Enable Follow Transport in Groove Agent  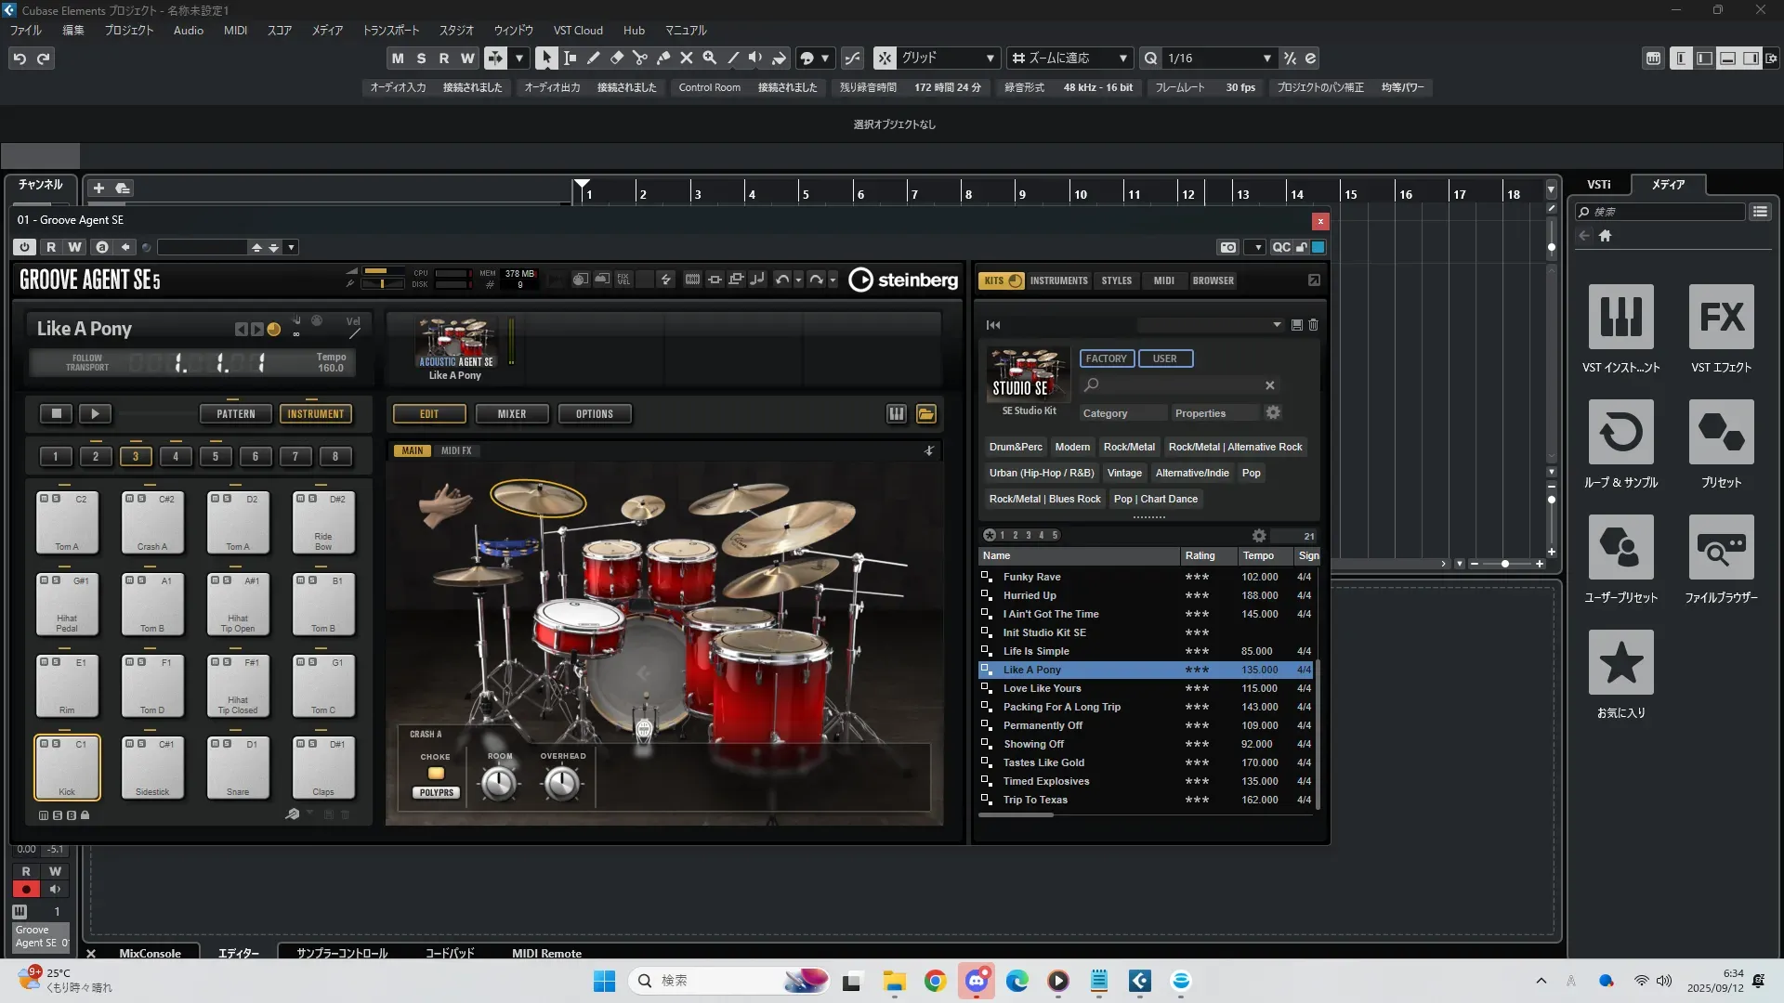86,362
